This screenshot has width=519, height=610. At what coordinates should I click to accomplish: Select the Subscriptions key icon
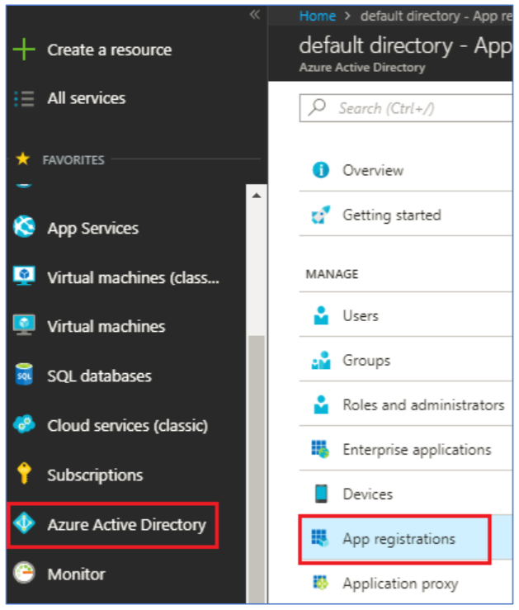tap(24, 474)
